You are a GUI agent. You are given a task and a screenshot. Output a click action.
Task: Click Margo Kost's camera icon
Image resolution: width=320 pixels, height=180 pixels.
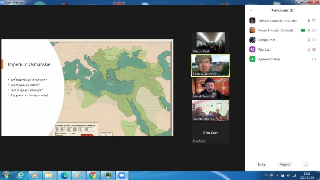click(314, 40)
